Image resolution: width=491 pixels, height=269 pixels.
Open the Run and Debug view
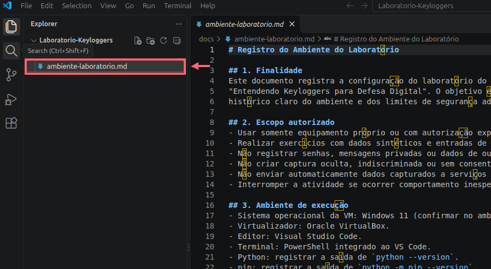pyautogui.click(x=11, y=99)
